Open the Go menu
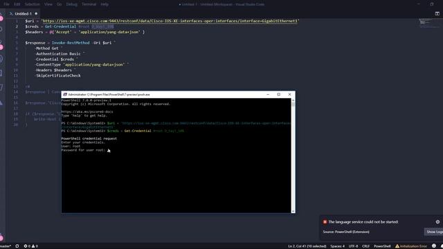This screenshot has width=443, height=249. pyautogui.click(x=59, y=4)
